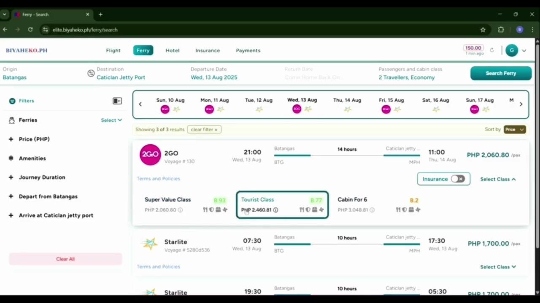This screenshot has width=540, height=303.
Task: Bookmark this page with star icon
Action: pos(483,29)
